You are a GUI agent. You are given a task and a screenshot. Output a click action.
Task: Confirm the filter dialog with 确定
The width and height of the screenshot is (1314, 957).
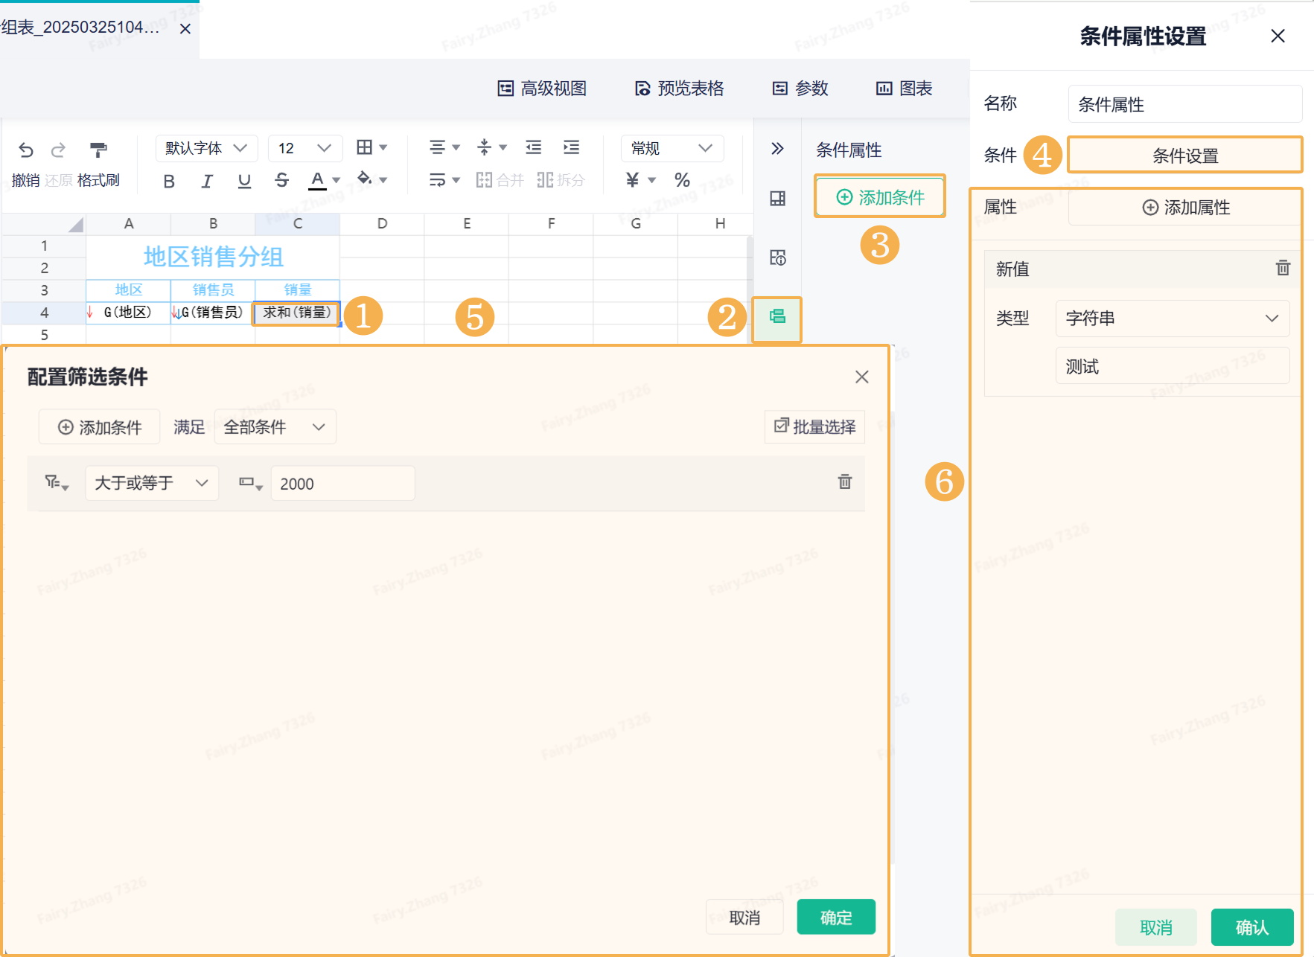coord(836,918)
